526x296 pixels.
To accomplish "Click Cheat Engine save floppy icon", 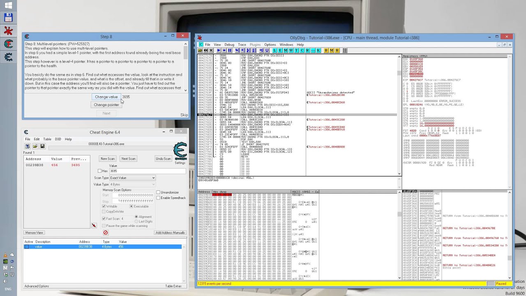I will (42, 146).
